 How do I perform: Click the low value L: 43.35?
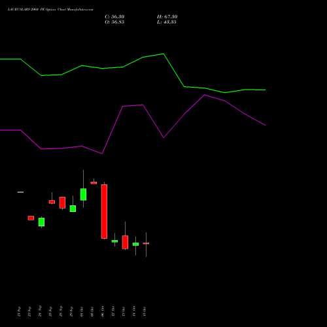click(167, 22)
